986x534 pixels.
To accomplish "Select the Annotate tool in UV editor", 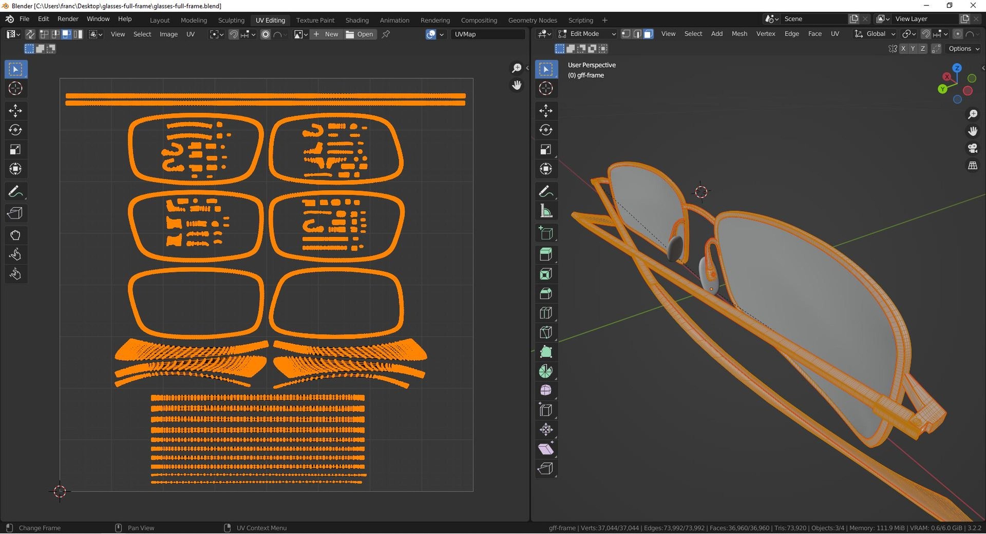I will pos(15,191).
